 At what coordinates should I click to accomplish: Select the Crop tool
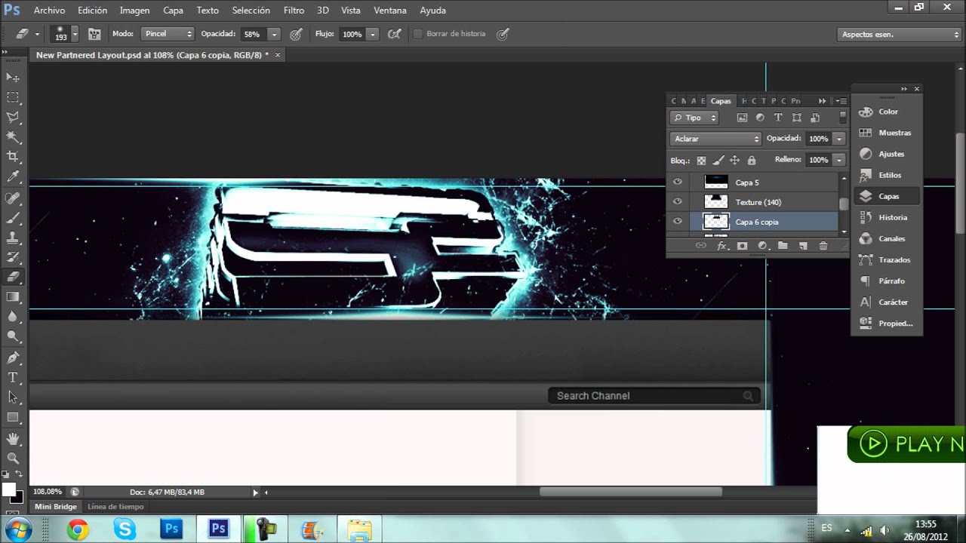coord(13,157)
